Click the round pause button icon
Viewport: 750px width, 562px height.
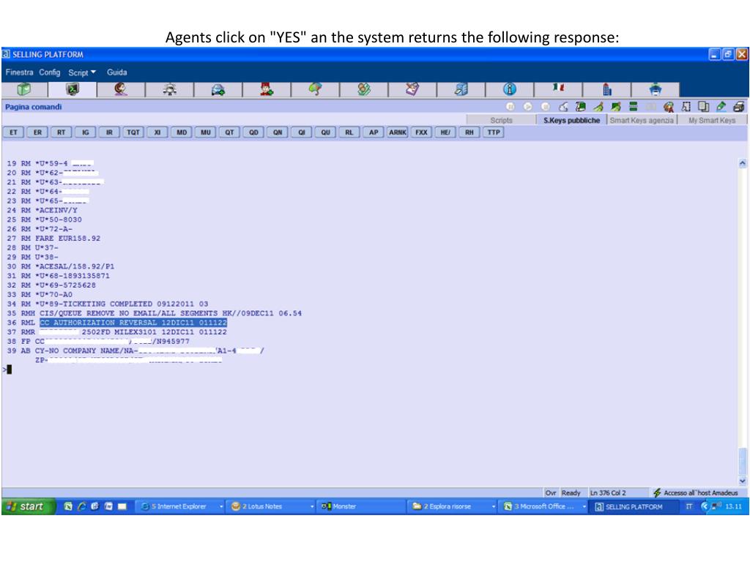point(510,107)
